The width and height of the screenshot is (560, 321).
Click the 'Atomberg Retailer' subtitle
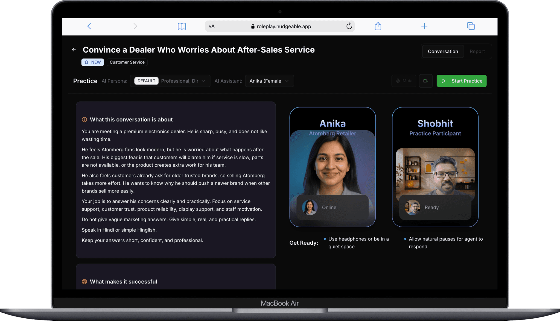332,133
